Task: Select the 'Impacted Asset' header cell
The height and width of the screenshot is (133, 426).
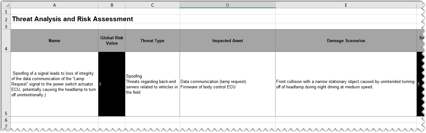Action: [x=227, y=41]
